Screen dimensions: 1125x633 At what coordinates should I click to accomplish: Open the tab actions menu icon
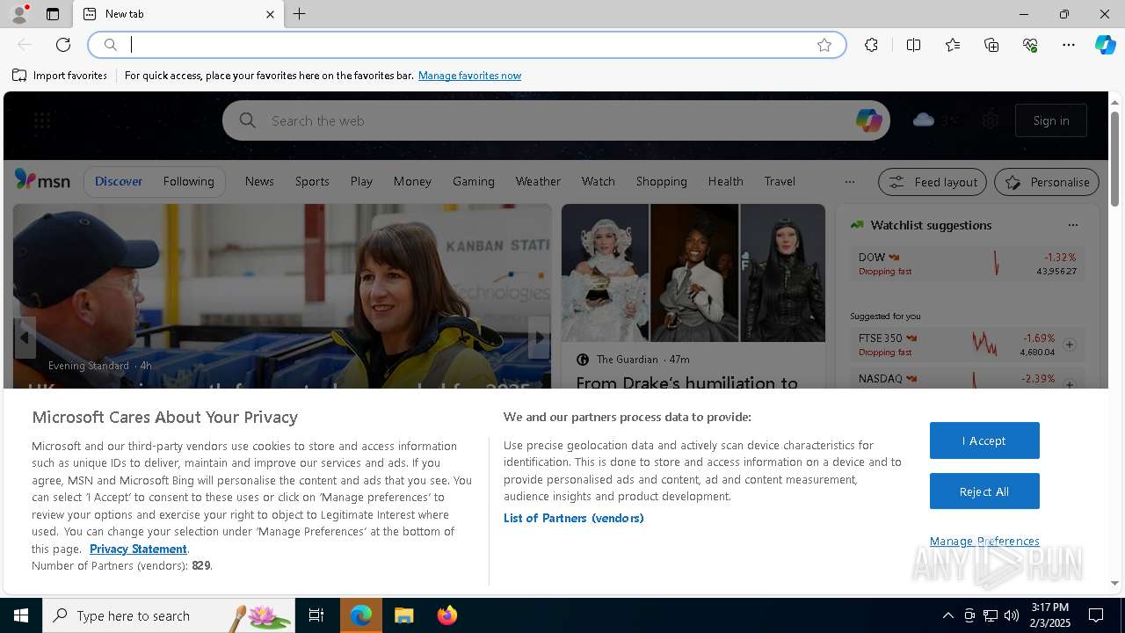click(x=53, y=14)
